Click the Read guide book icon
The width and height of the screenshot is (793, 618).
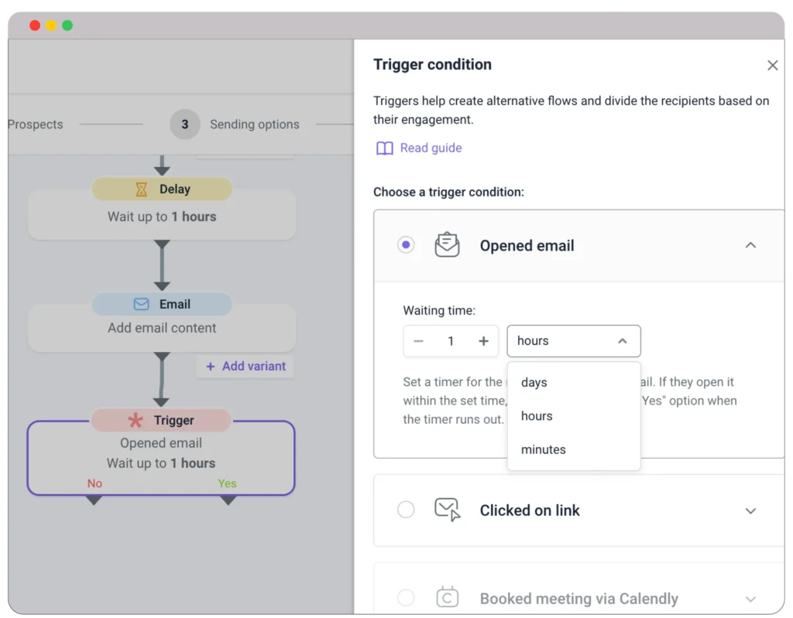coord(384,147)
